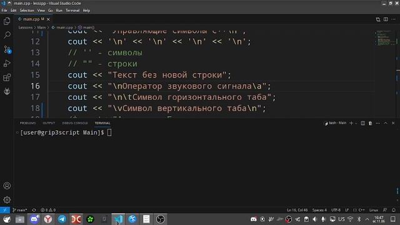This screenshot has width=400, height=225.
Task: Open the Manage gear icon
Action: pyautogui.click(x=7, y=199)
